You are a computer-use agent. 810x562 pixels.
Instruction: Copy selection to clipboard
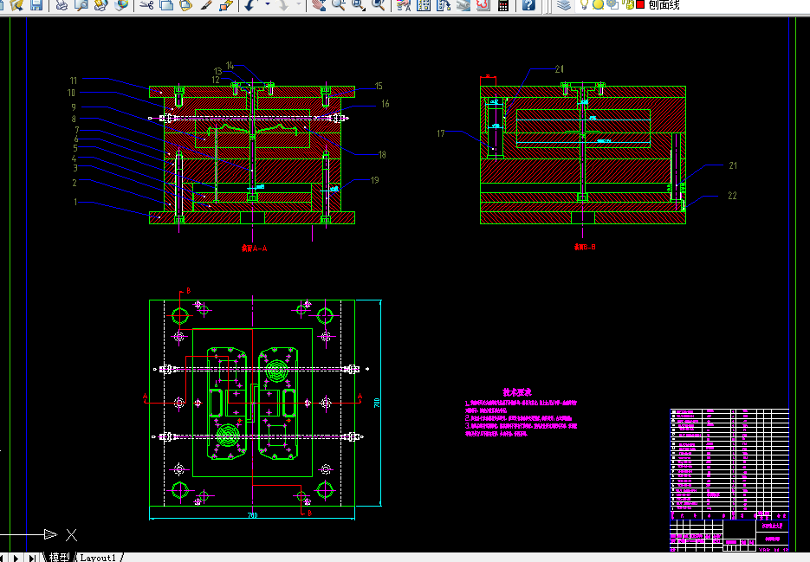[x=166, y=4]
